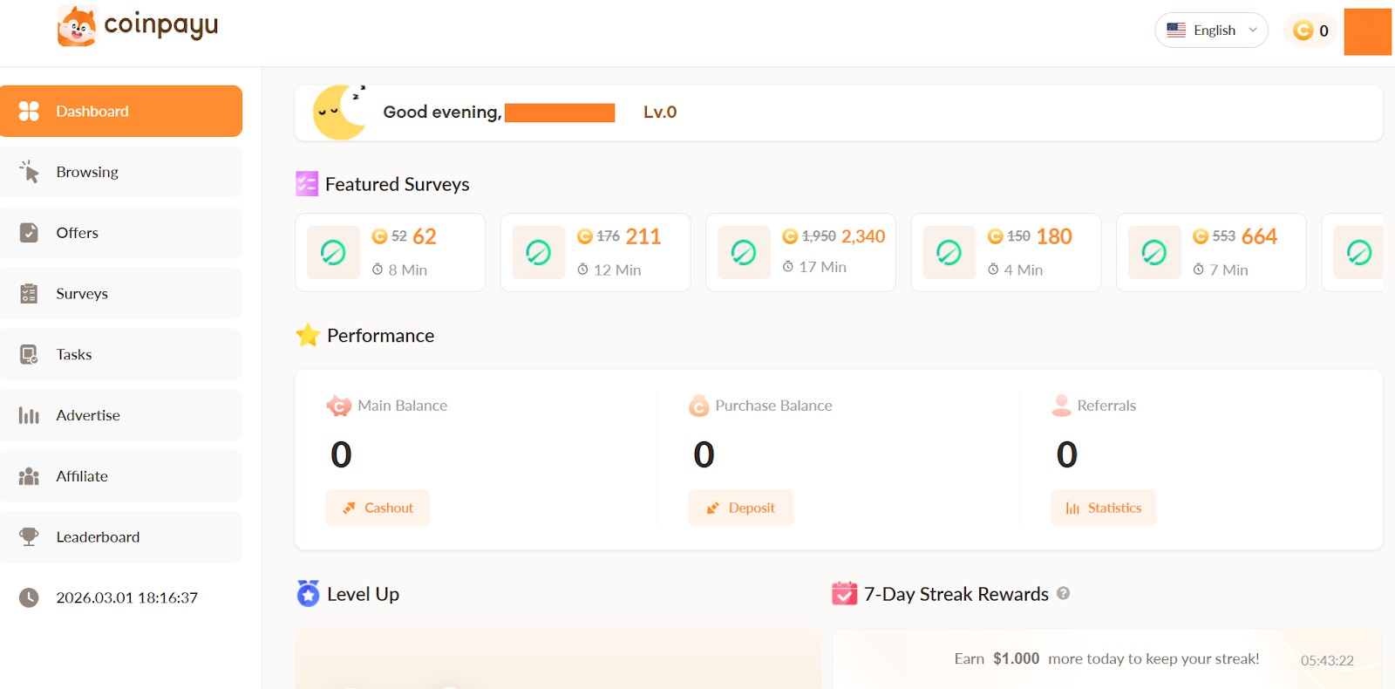Image resolution: width=1395 pixels, height=689 pixels.
Task: Click the Surveys checklist icon
Action: pos(29,294)
